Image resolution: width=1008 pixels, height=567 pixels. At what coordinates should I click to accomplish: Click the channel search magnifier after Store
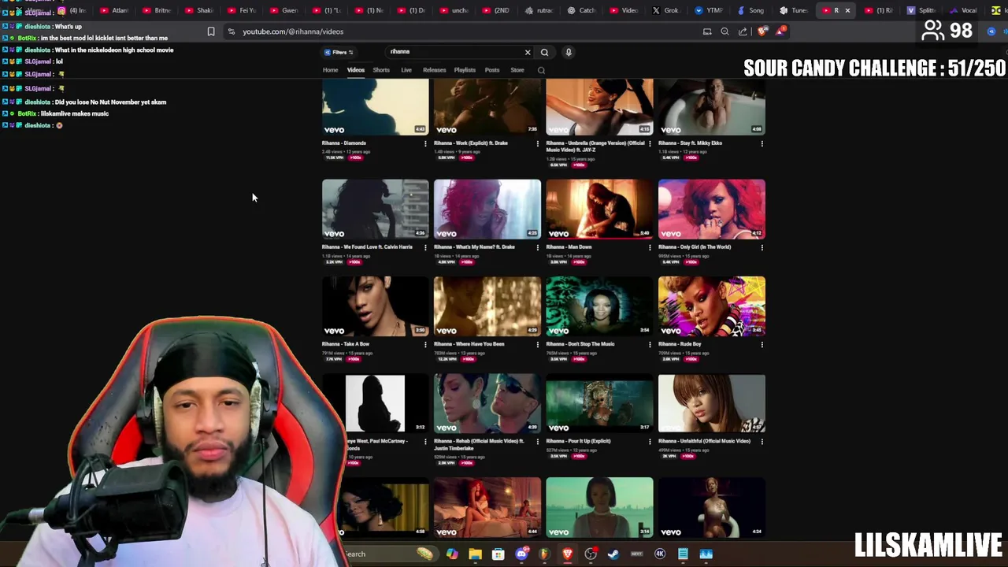click(x=541, y=70)
